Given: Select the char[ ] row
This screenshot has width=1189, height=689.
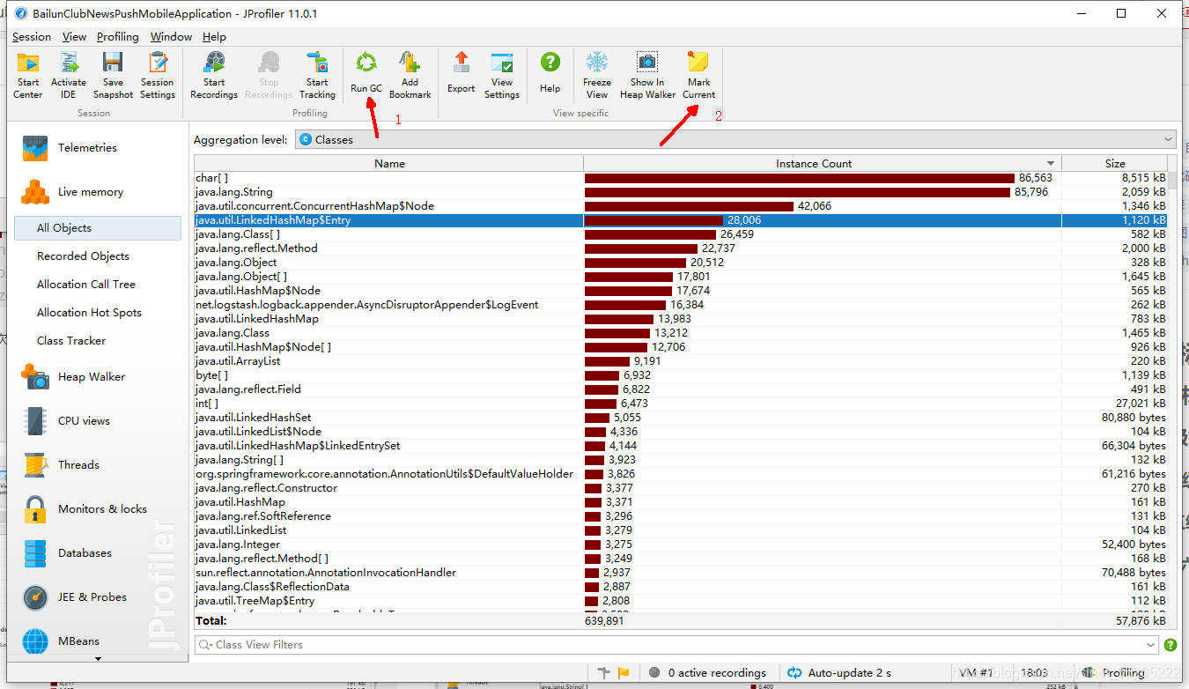Looking at the screenshot, I should tap(681, 178).
